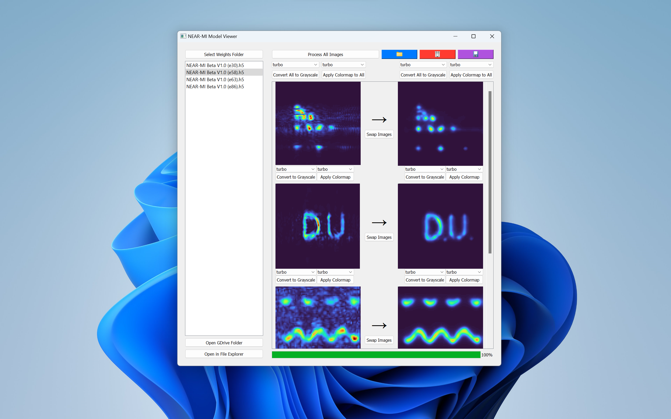The image size is (671, 419).
Task: Open images using the blue folder icon
Action: pos(399,54)
